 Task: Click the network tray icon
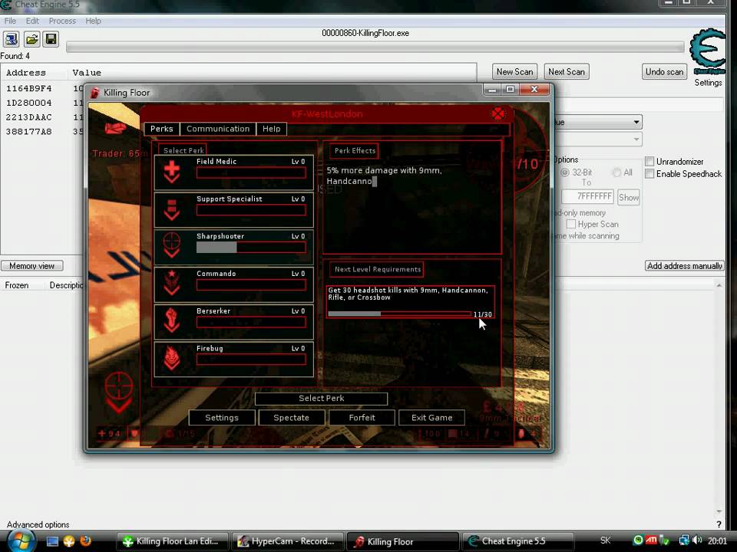(x=684, y=540)
